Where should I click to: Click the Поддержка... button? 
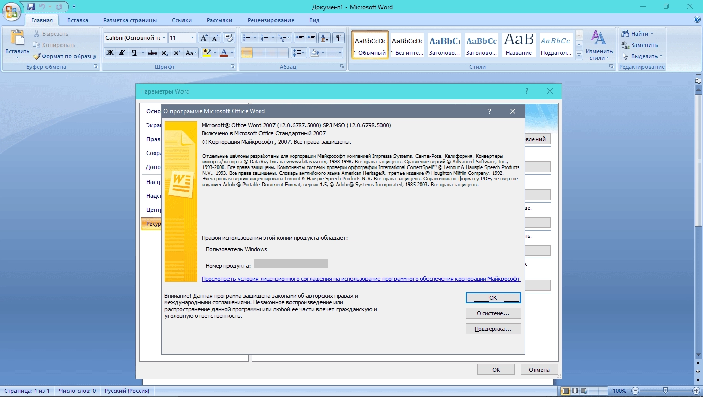tap(493, 329)
